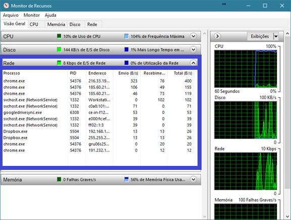Collapse the Rede section chevron
Viewport: 291px width, 220px height.
click(193, 63)
